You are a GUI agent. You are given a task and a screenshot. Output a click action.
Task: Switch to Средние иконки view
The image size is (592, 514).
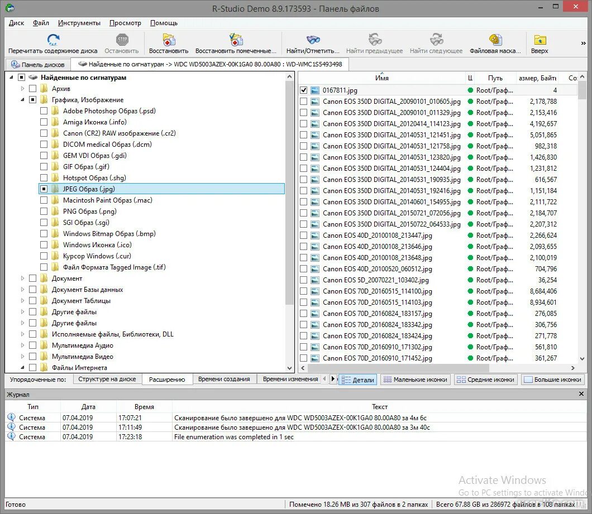tap(486, 380)
